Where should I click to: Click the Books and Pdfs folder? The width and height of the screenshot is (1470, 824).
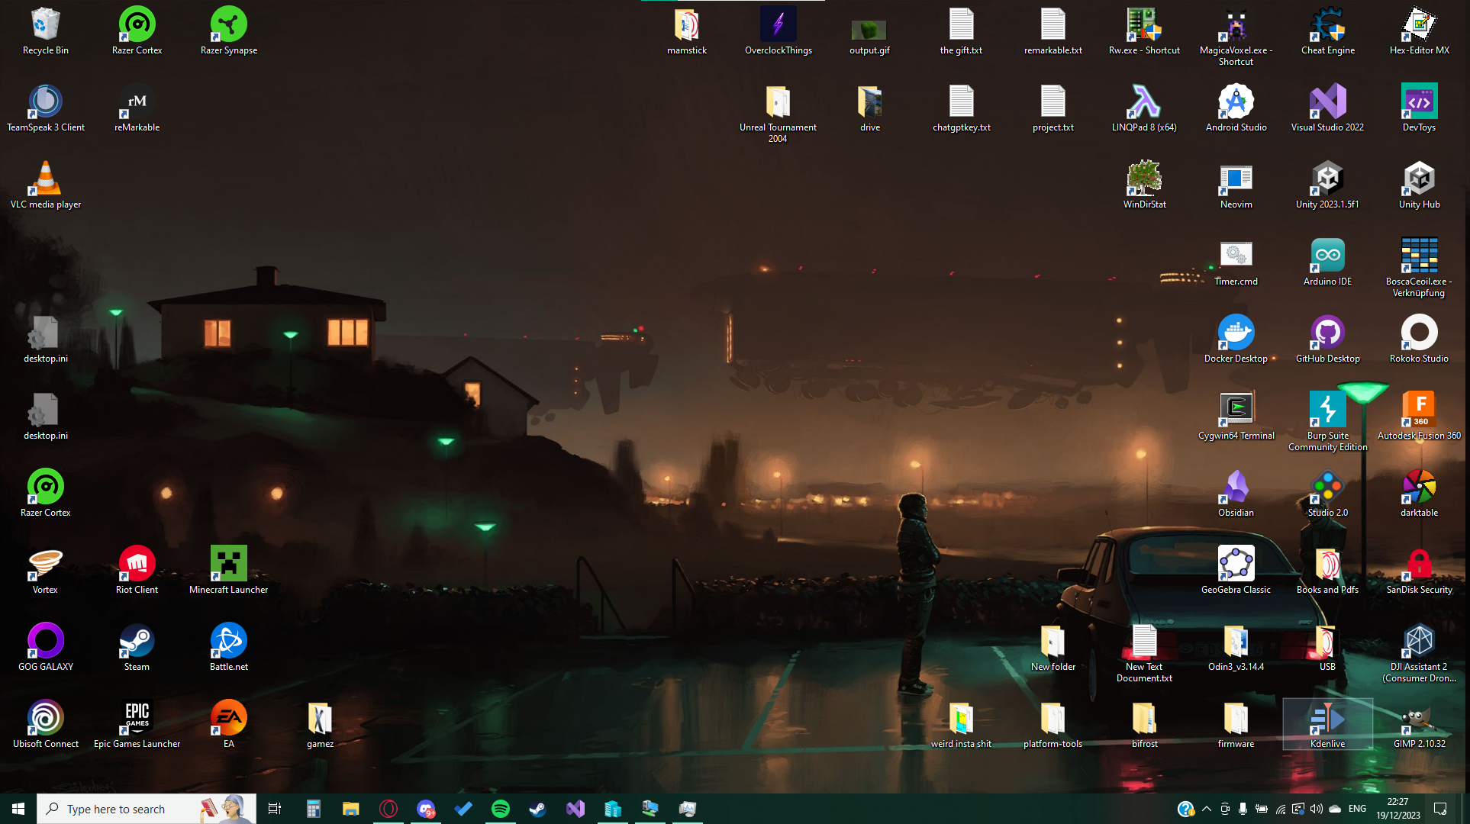point(1327,570)
